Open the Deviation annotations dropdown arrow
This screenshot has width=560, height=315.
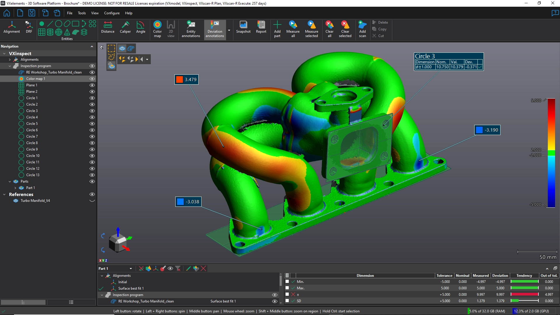pyautogui.click(x=229, y=30)
